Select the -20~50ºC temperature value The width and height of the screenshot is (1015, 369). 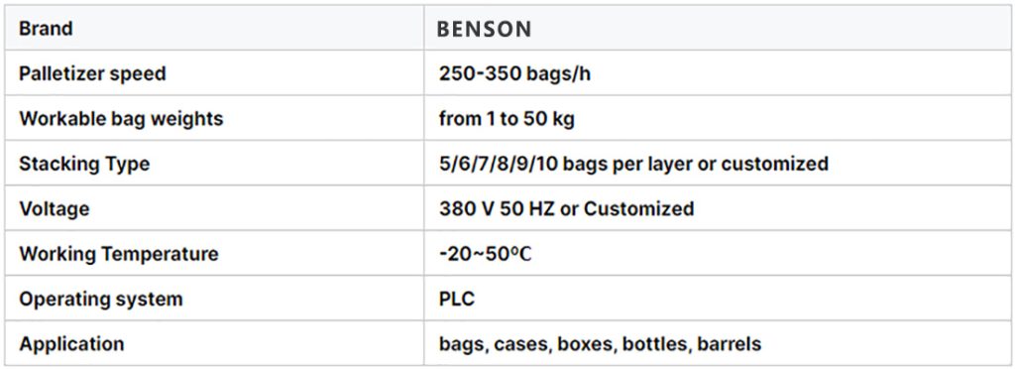click(485, 254)
